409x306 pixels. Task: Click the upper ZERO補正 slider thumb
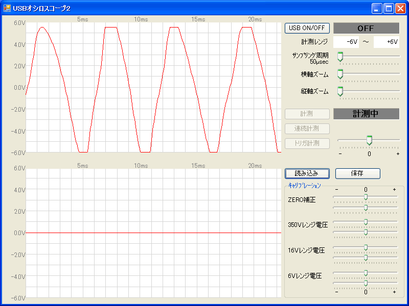[x=366, y=197]
